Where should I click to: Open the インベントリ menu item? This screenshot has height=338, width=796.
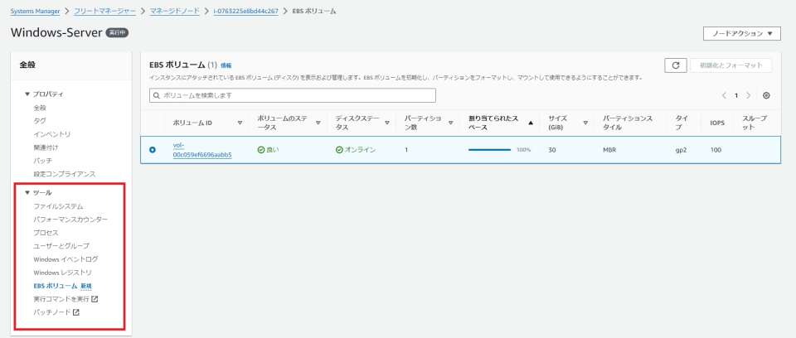(51, 134)
